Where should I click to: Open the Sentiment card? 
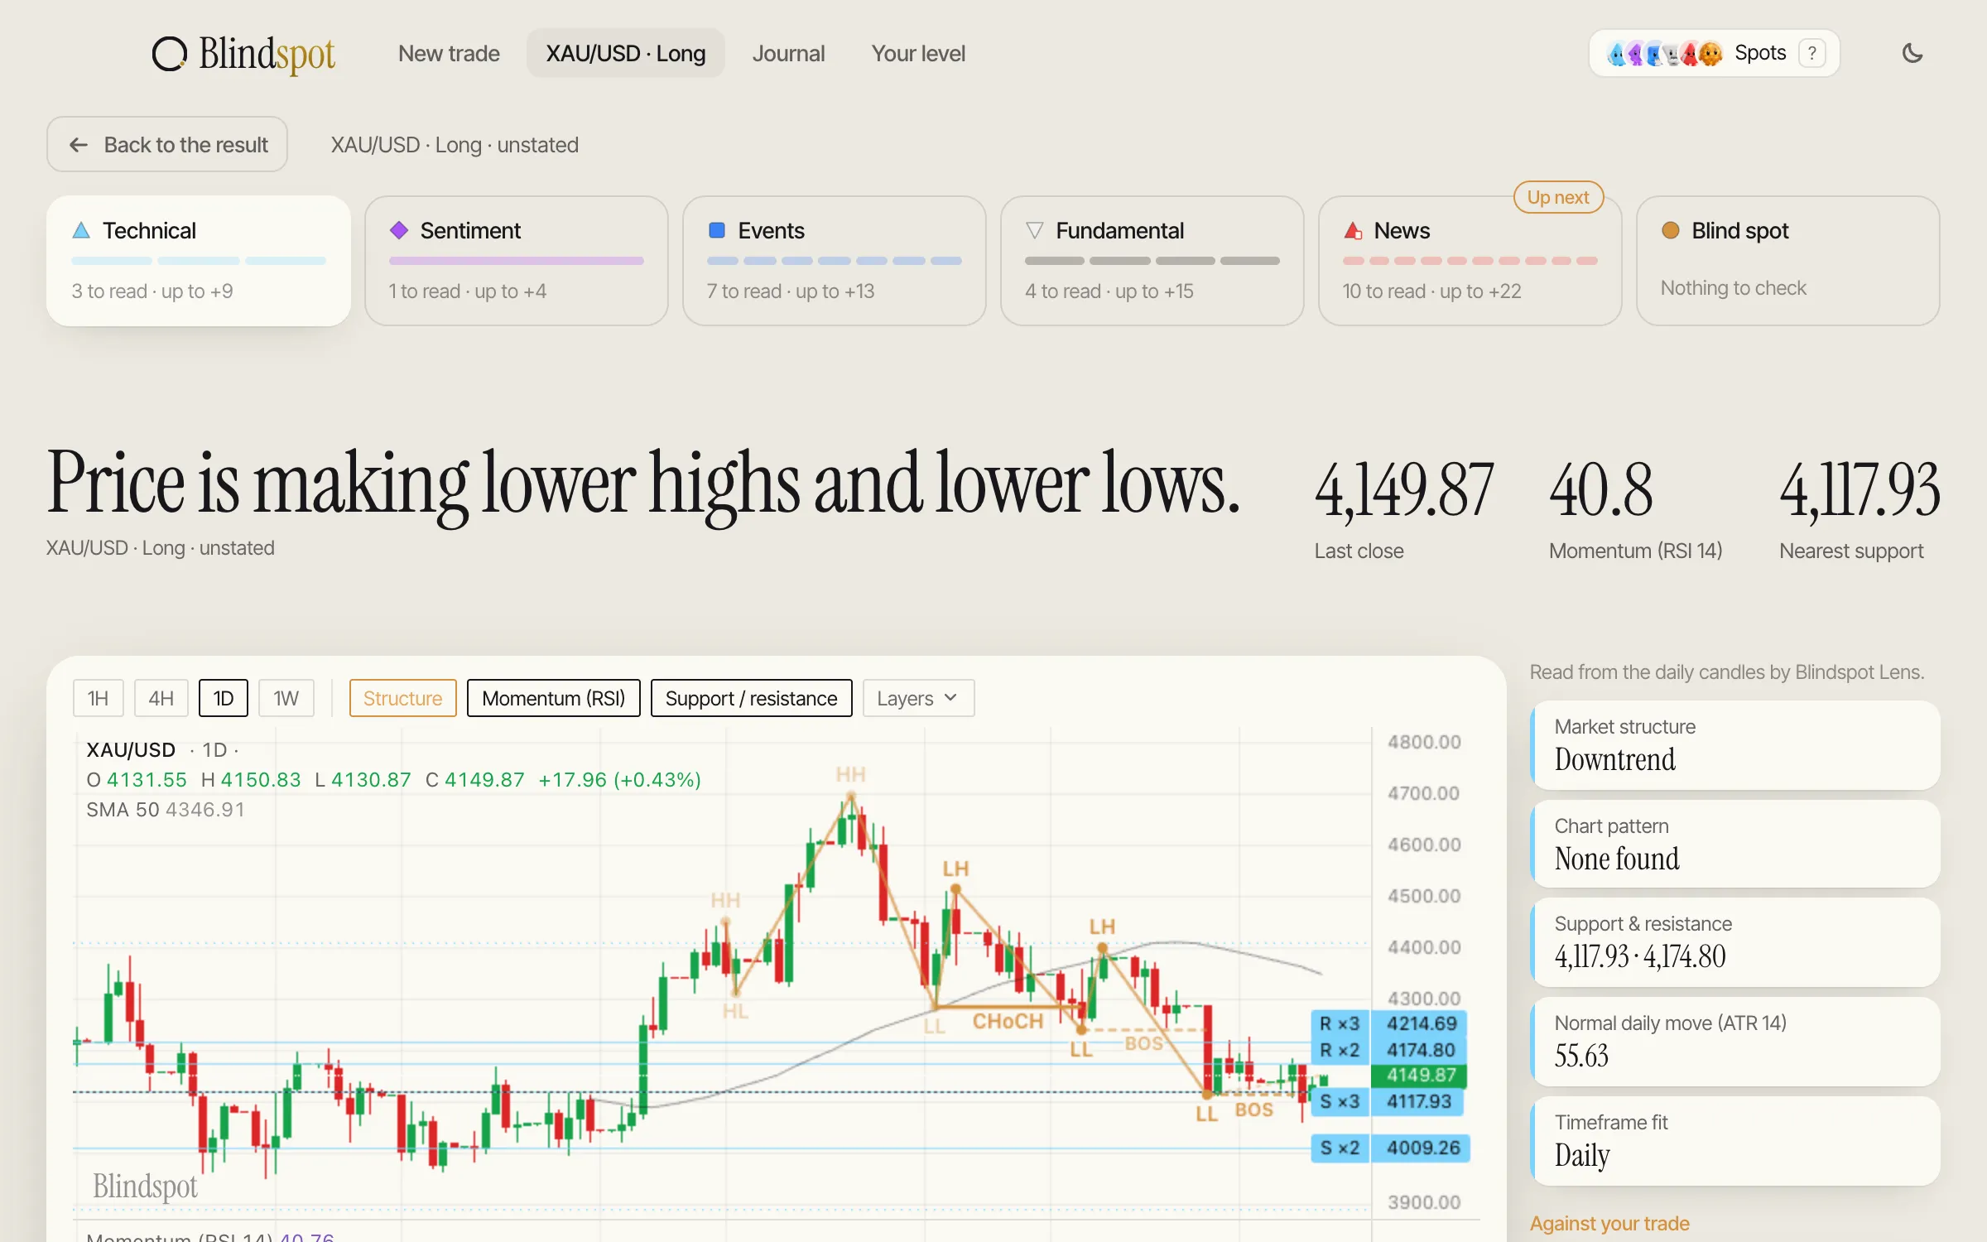tap(517, 261)
